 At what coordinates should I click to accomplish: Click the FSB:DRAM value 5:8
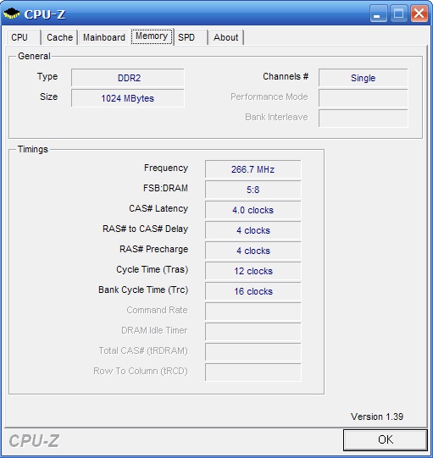coord(253,190)
